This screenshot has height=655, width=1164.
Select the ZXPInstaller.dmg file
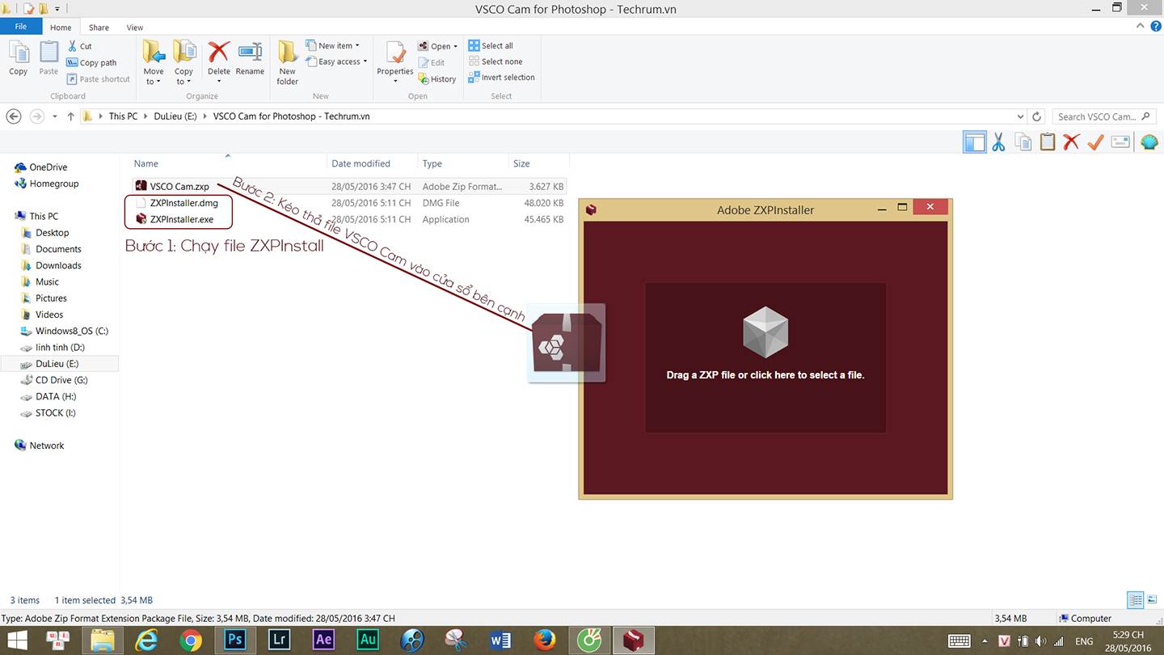pos(183,203)
